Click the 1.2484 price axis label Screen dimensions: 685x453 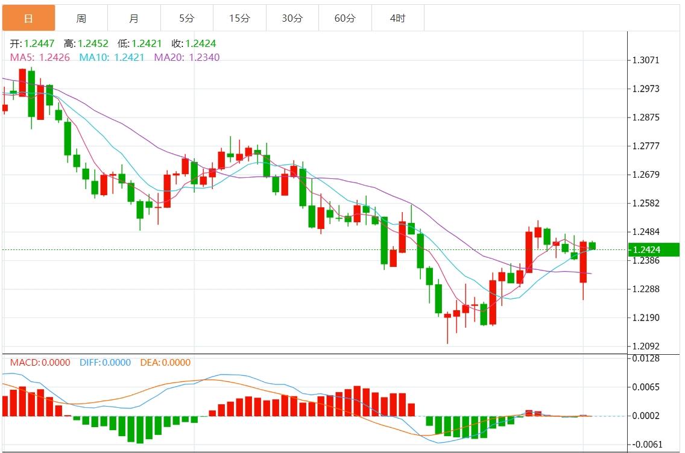tap(646, 232)
